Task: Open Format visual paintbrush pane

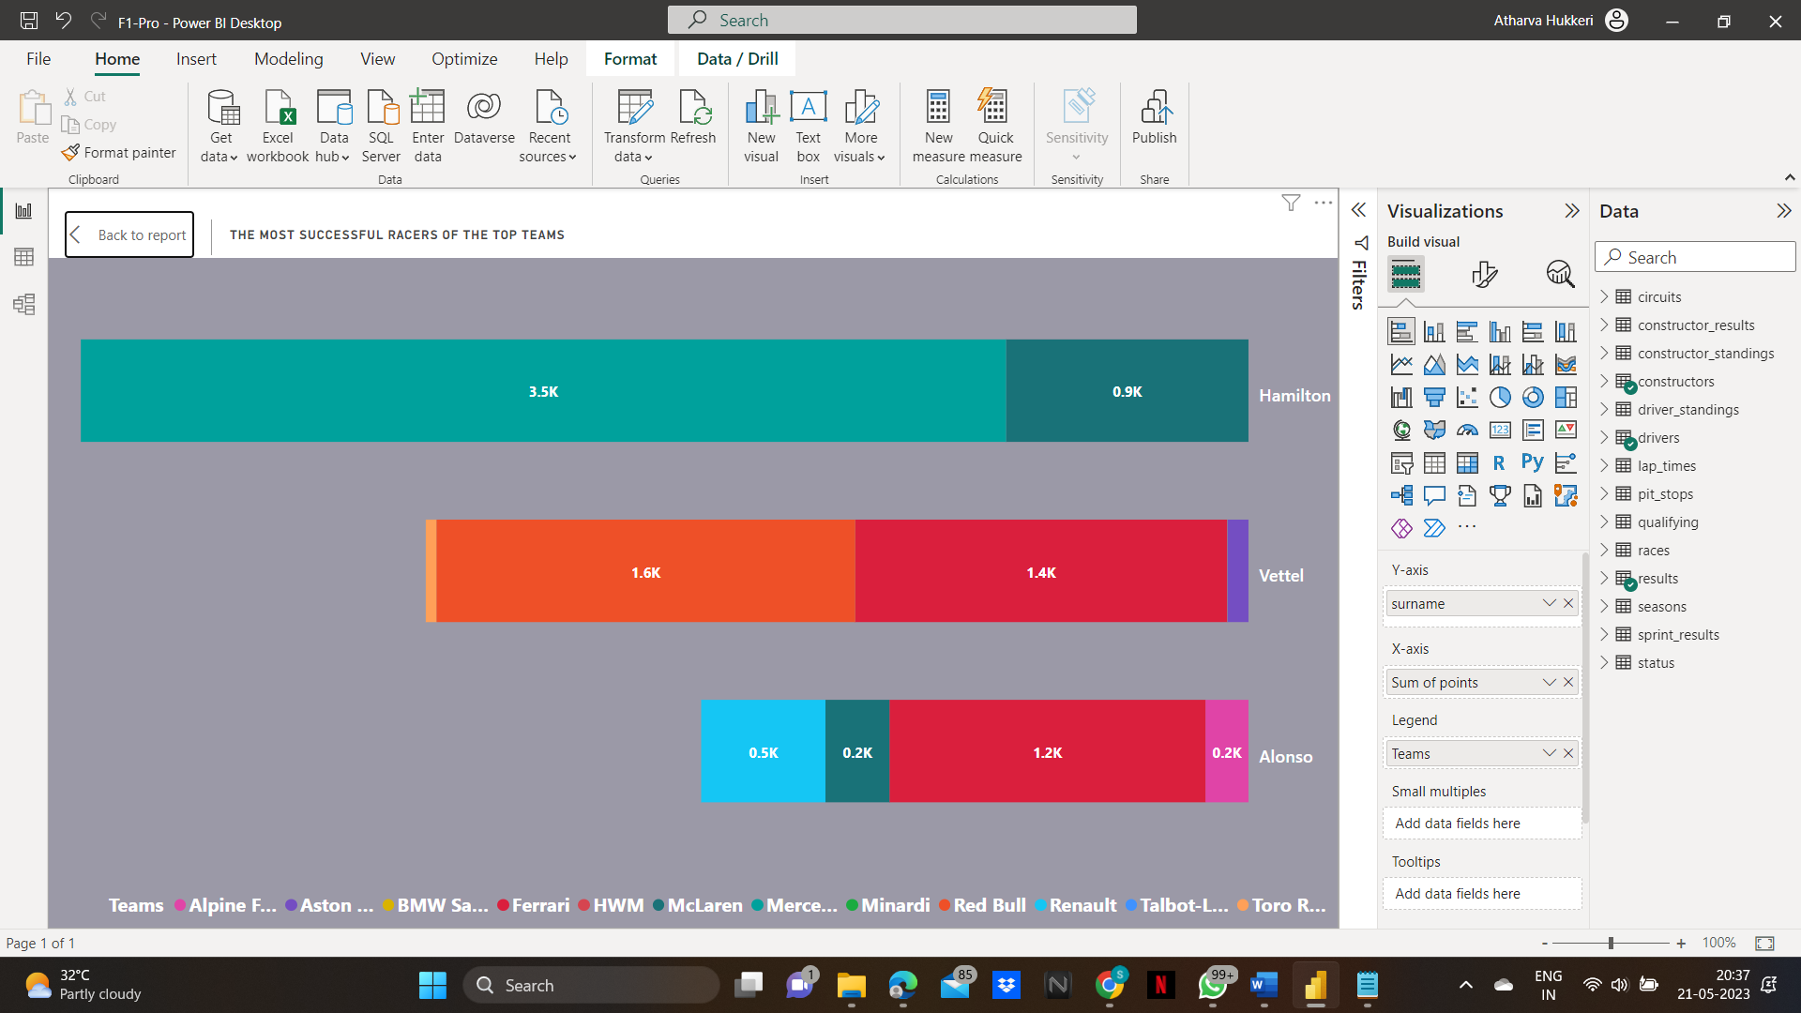Action: [x=1484, y=274]
